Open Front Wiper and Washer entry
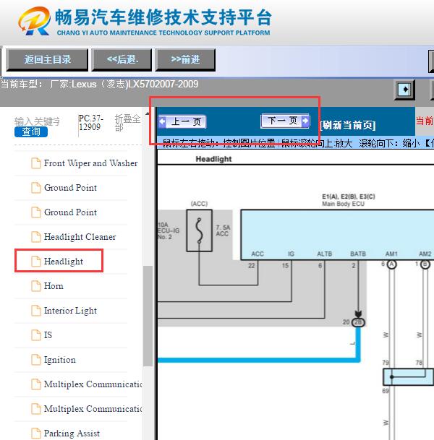The width and height of the screenshot is (434, 440). click(90, 163)
